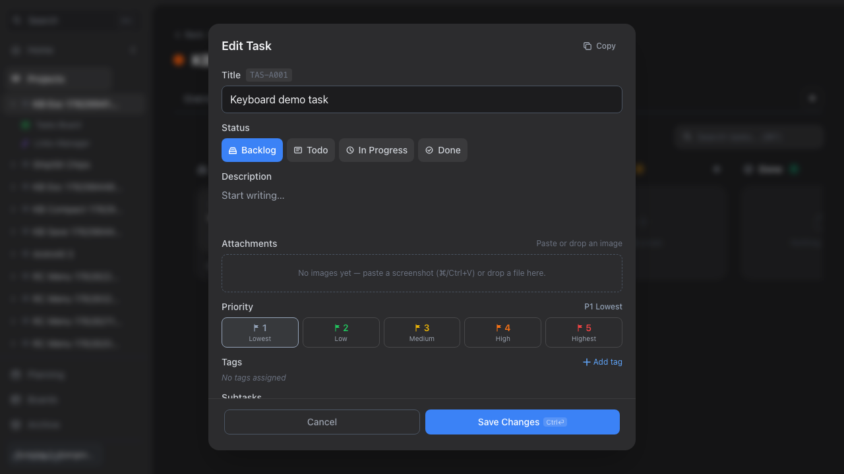Set status to Todo

(x=311, y=150)
